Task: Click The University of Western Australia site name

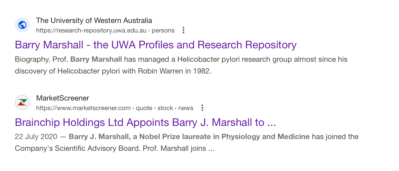Action: 94,20
